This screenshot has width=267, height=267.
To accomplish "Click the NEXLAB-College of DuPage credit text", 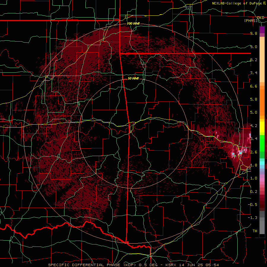I will pyautogui.click(x=237, y=3).
